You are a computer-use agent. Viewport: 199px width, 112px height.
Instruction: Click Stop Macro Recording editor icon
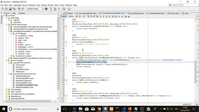tap(122, 16)
